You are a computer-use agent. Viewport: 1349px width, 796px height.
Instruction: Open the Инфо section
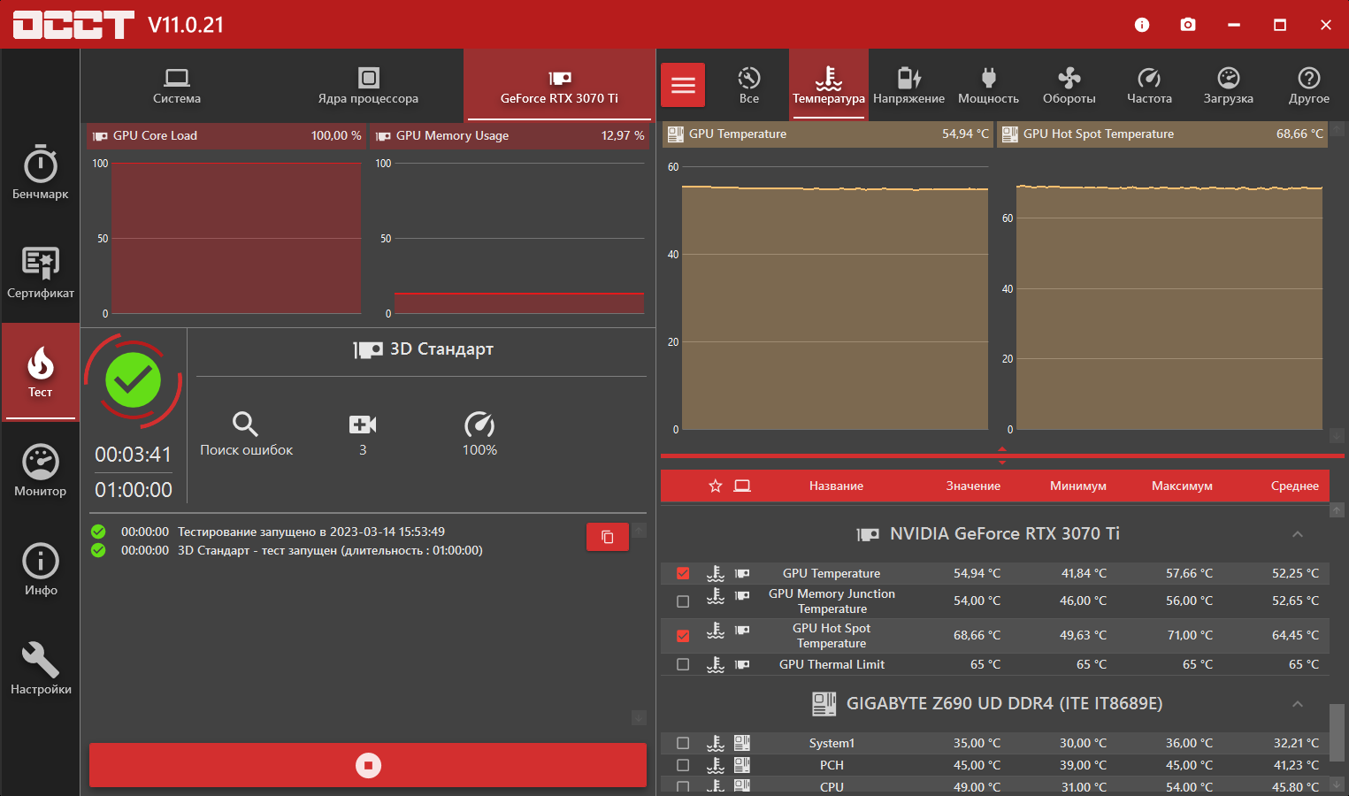41,570
